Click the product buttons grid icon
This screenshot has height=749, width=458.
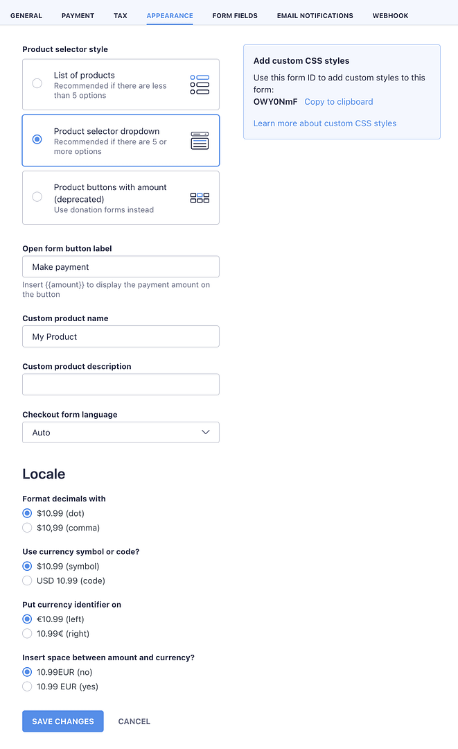200,198
